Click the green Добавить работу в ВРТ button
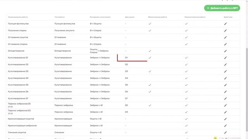 pos(222,8)
